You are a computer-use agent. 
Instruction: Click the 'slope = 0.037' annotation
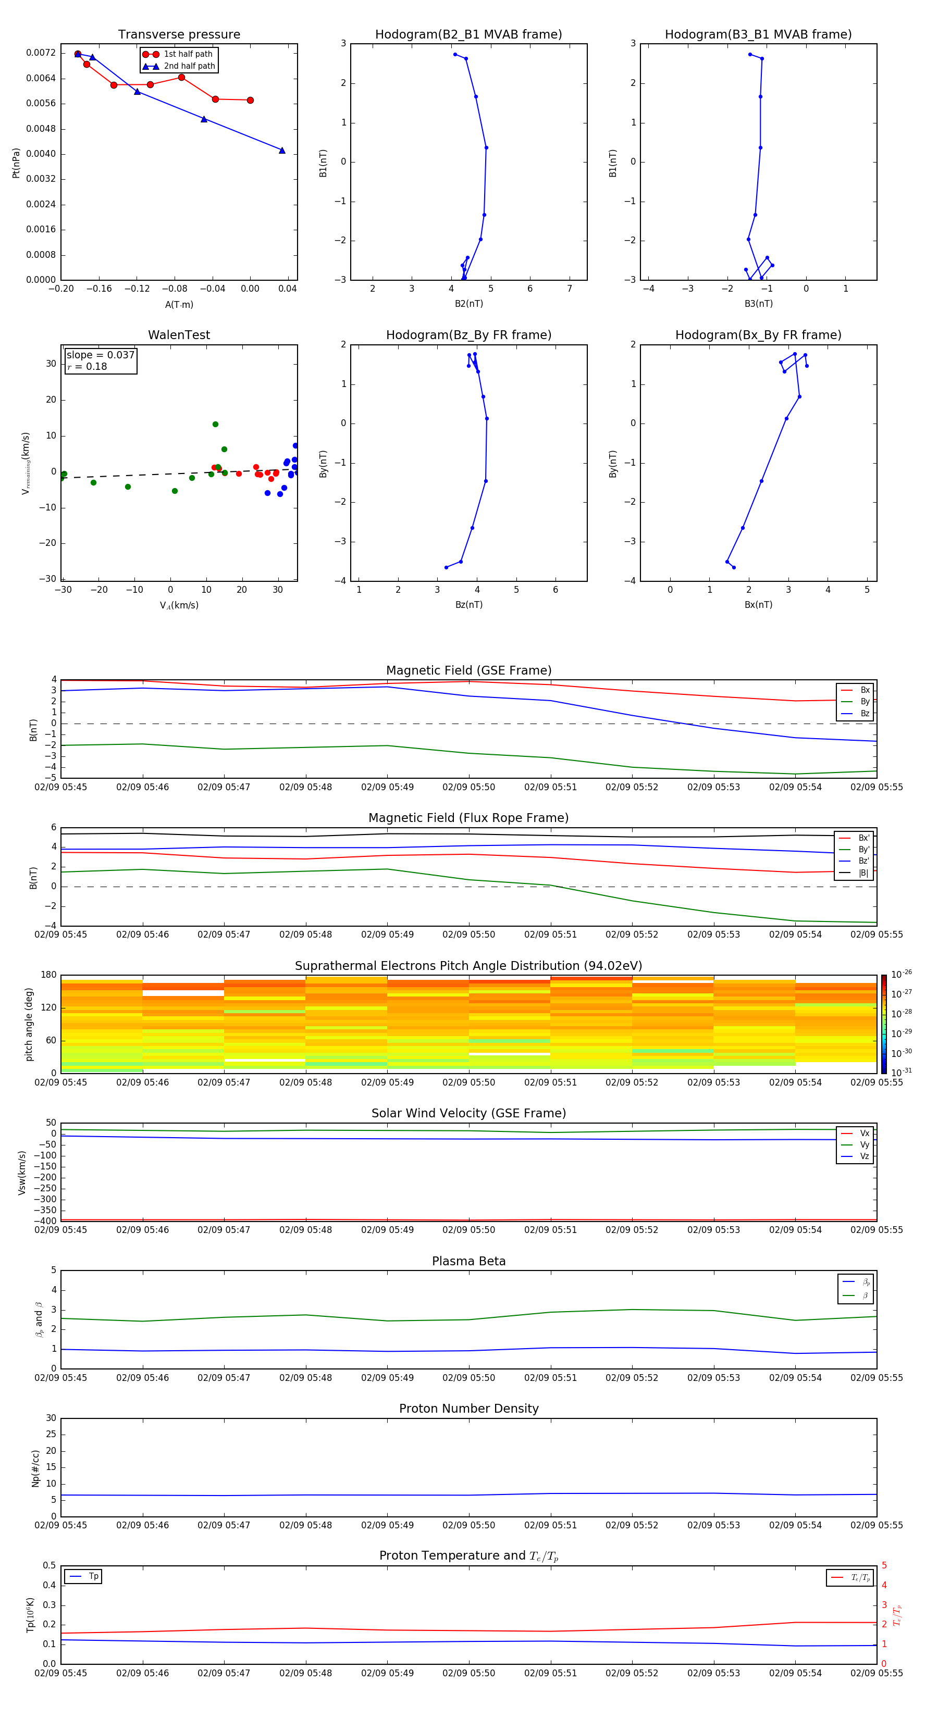point(101,355)
